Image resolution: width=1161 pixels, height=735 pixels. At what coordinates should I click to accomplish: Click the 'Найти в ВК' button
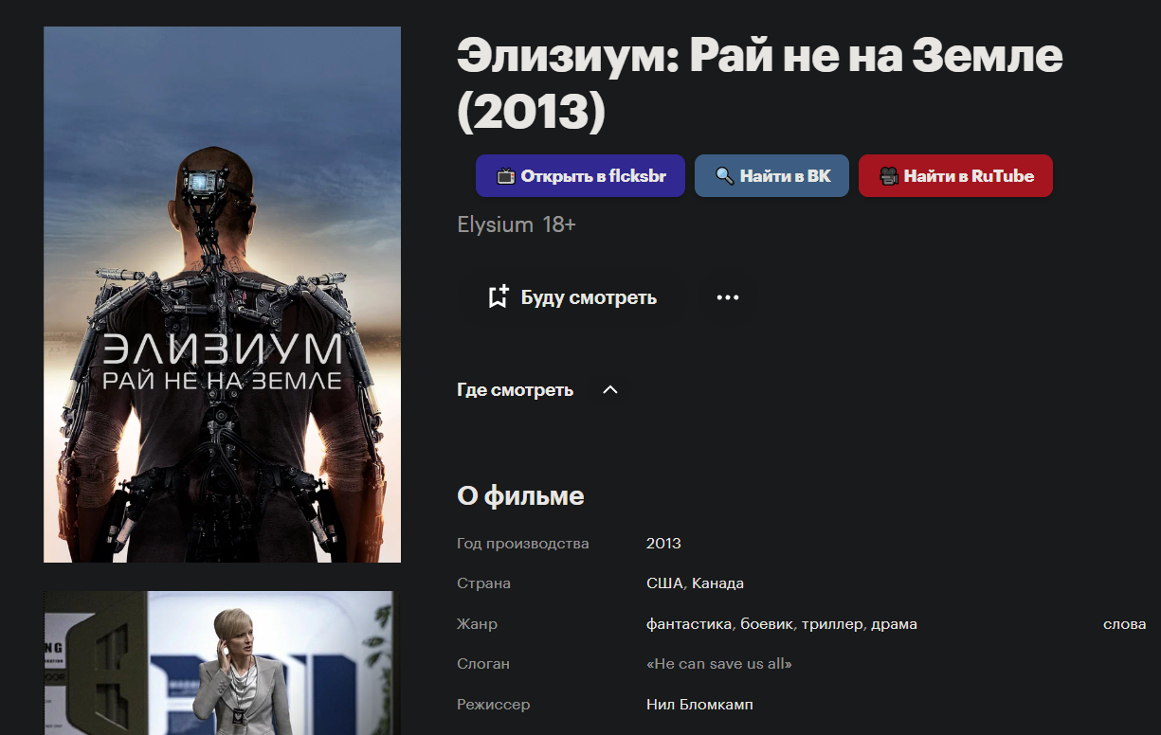(771, 175)
